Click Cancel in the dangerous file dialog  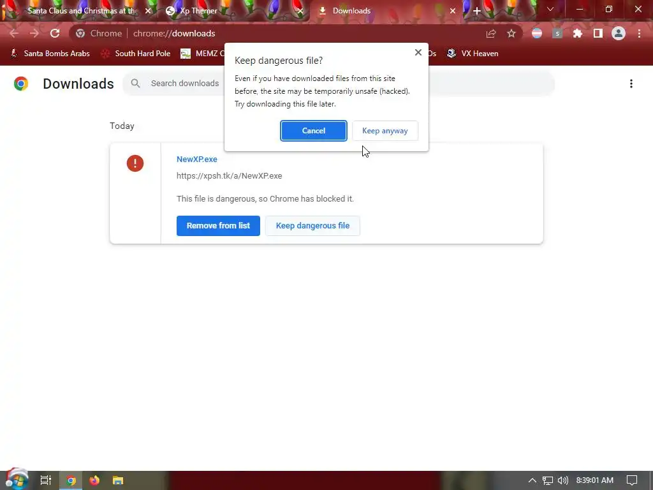[x=313, y=131]
